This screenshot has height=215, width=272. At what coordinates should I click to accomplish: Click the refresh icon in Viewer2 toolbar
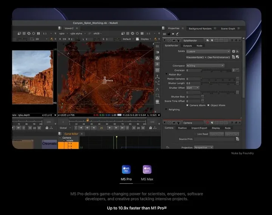[x=133, y=33]
